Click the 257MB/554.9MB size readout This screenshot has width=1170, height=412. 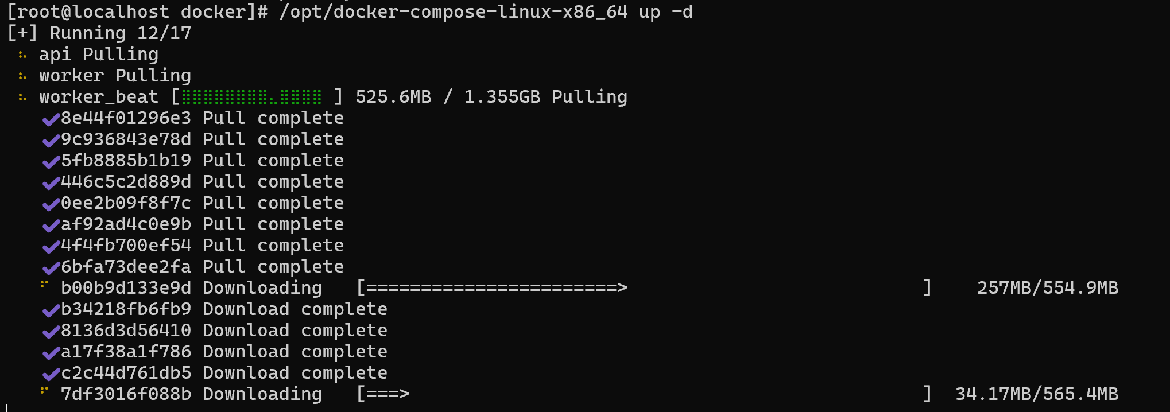(x=1047, y=287)
